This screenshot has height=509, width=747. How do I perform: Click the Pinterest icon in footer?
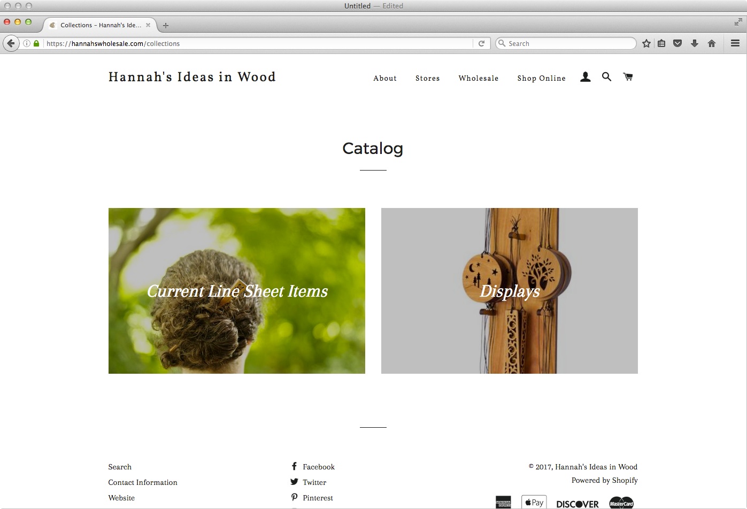click(x=294, y=497)
